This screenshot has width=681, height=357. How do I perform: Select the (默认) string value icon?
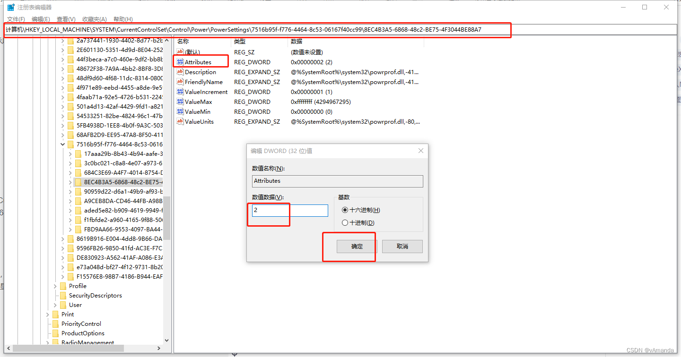[180, 52]
